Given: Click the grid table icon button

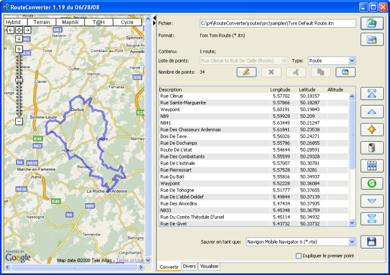Looking at the screenshot, I should [x=372, y=166].
